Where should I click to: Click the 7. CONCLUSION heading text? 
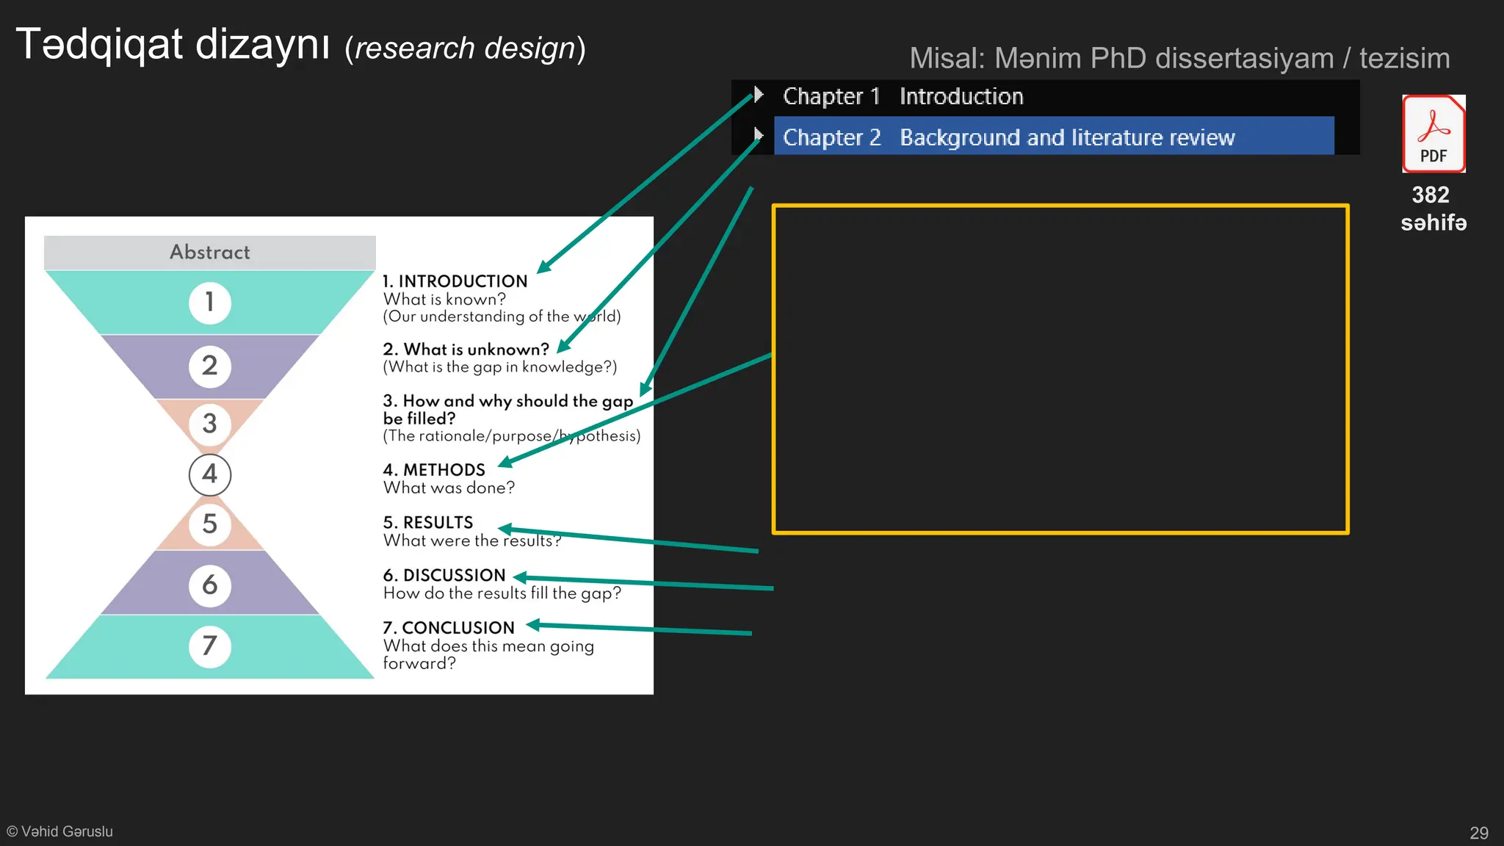[449, 628]
